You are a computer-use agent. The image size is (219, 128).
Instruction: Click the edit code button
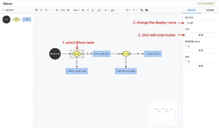pos(201,35)
